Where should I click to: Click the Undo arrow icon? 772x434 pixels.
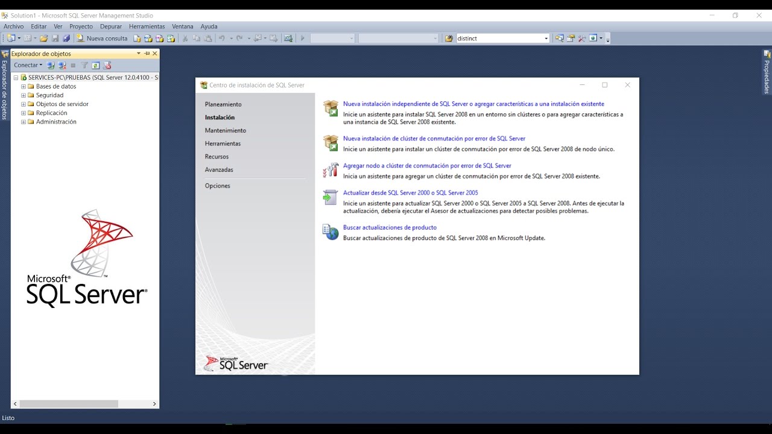(222, 38)
